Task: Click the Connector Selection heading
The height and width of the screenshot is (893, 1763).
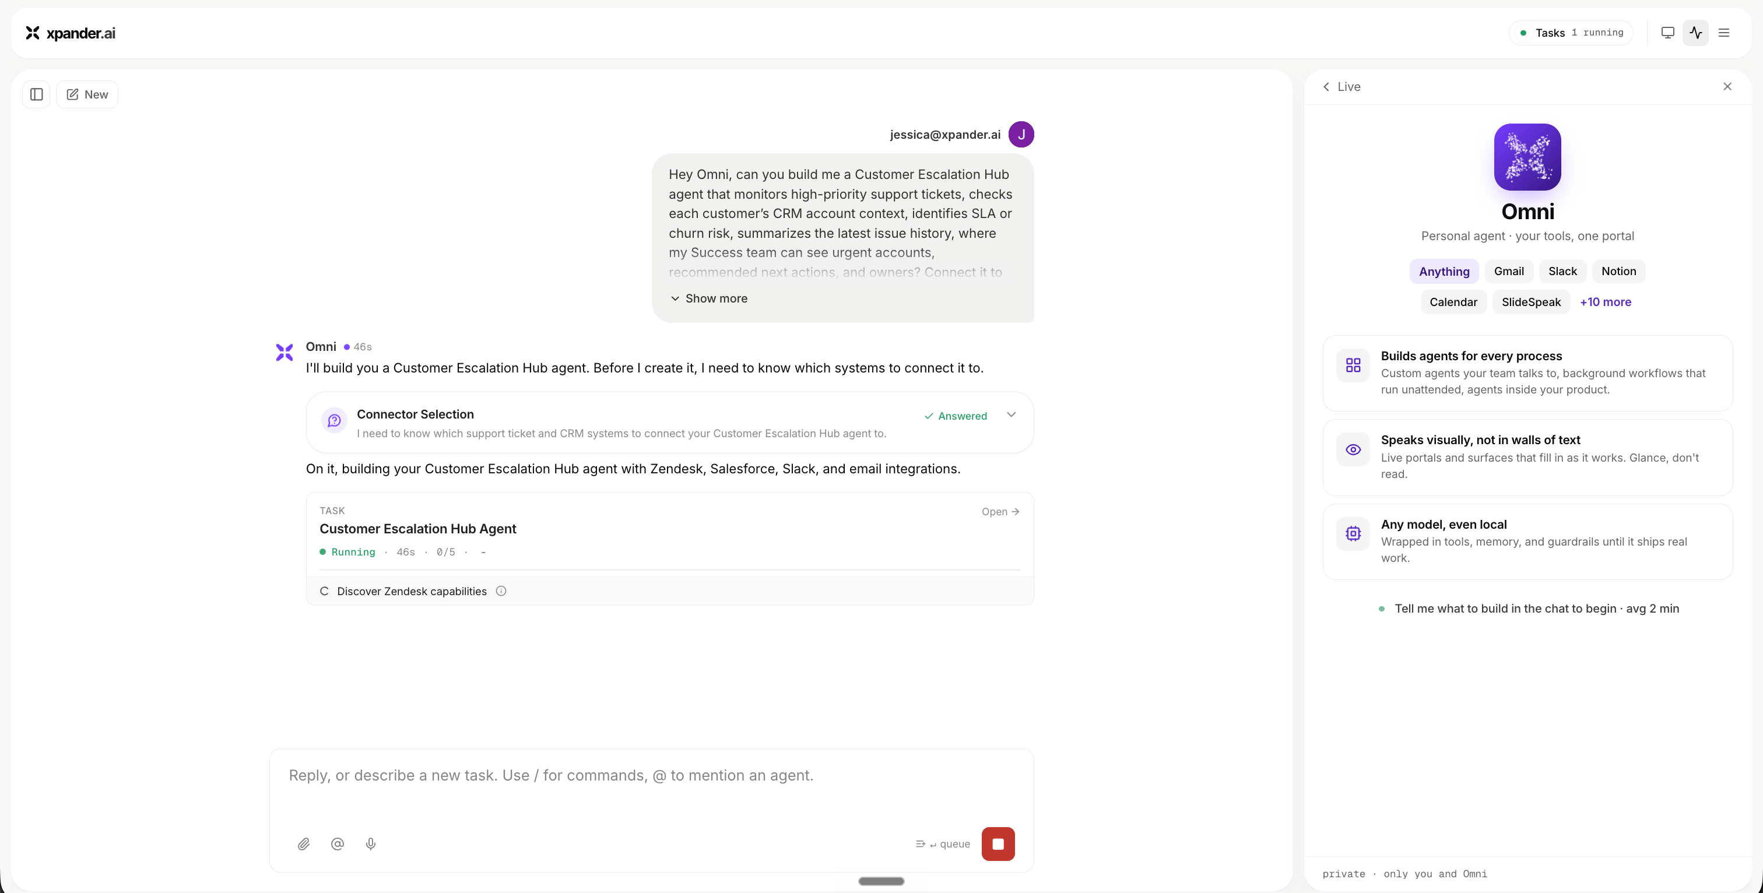Action: click(x=416, y=414)
